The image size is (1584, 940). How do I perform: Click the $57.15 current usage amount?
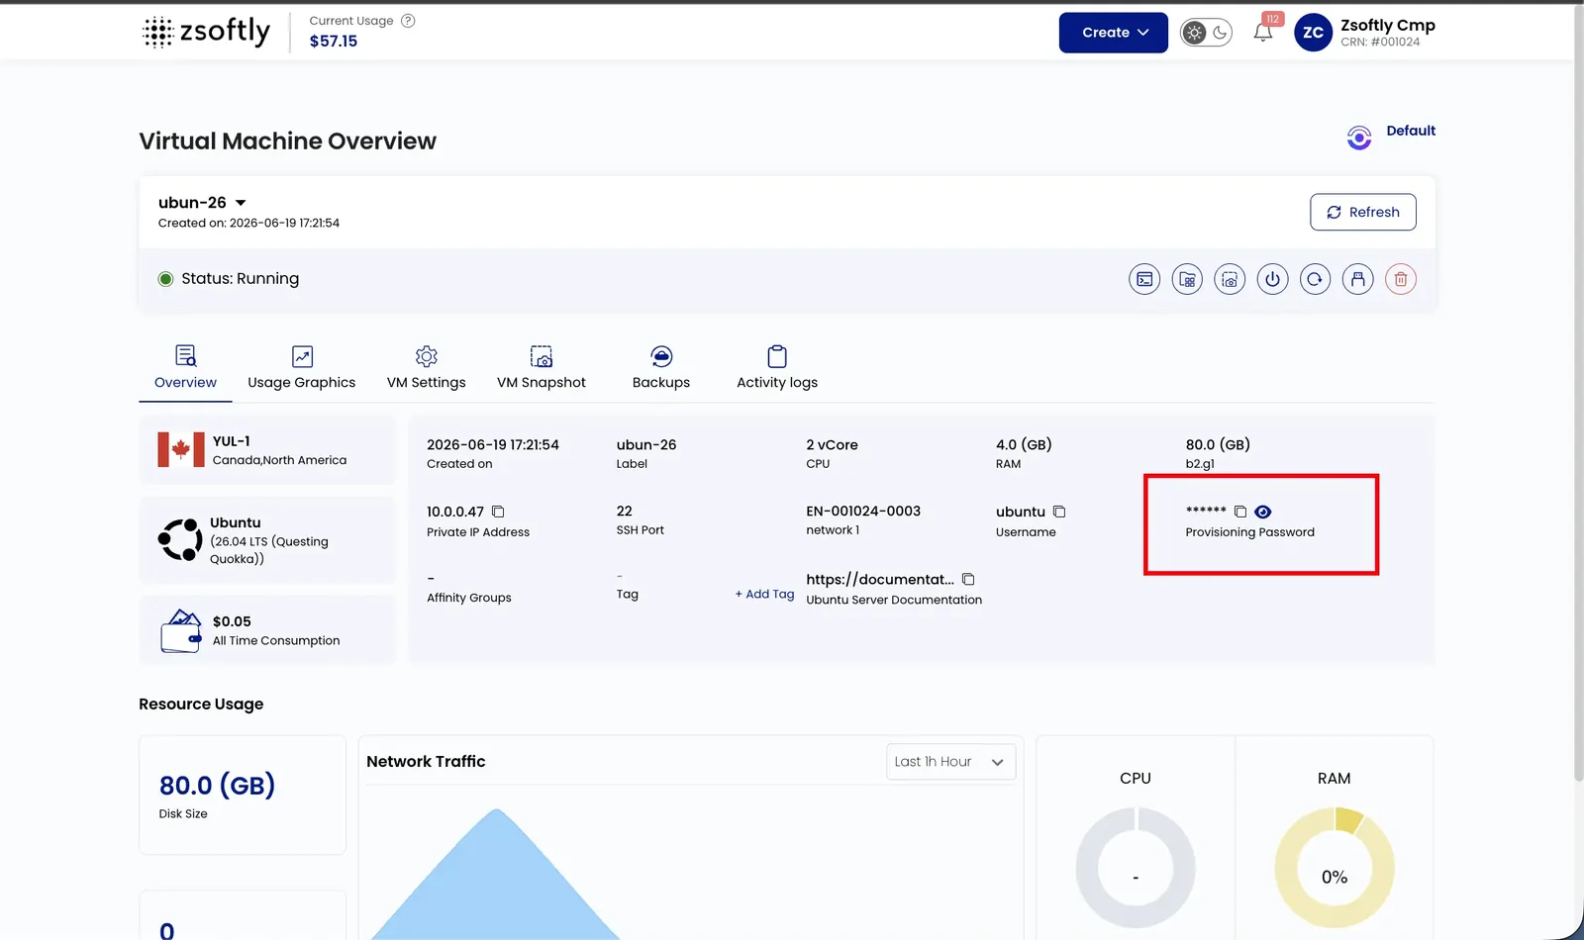(x=334, y=42)
